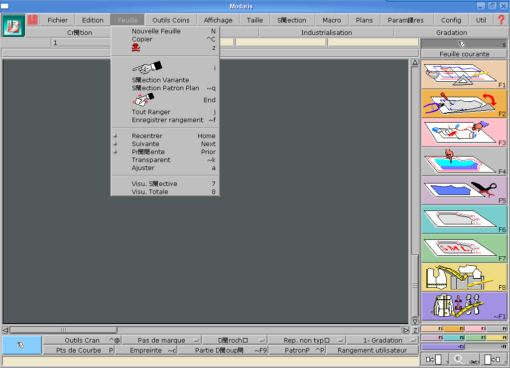
Task: Open the green F7 SML sizes panel
Action: (464, 248)
